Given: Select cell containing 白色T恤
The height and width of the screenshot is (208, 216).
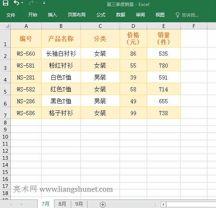Looking at the screenshot, I should (61, 77).
